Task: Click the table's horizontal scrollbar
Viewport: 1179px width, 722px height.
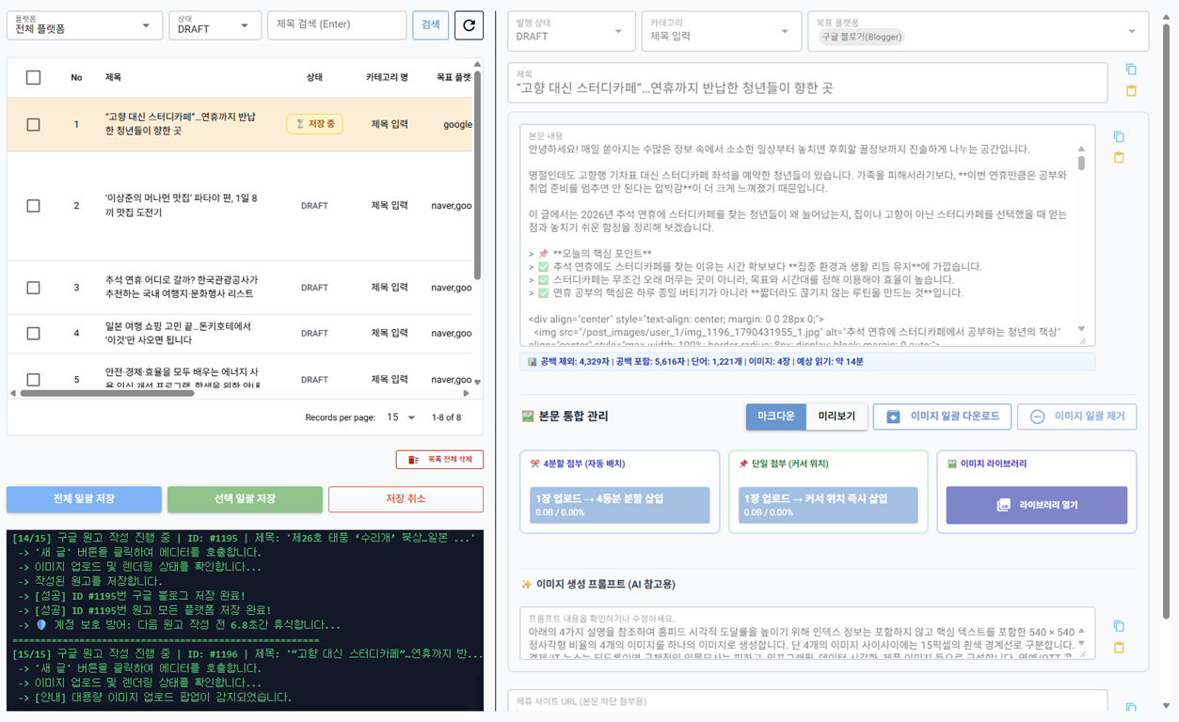Action: point(106,393)
